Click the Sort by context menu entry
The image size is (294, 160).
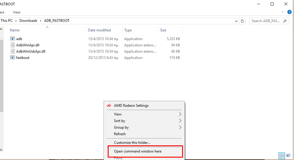(x=144, y=121)
